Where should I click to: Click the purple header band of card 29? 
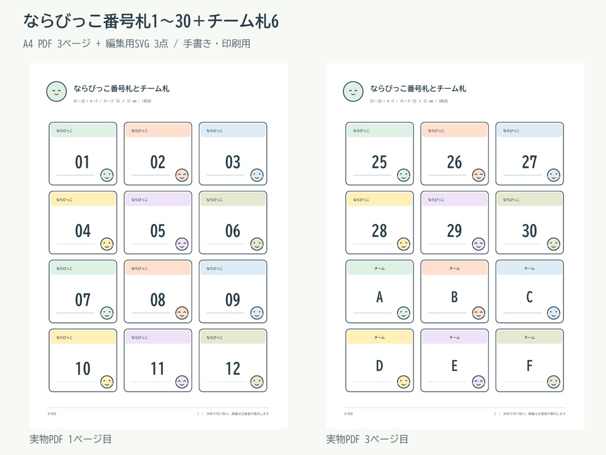tap(454, 199)
